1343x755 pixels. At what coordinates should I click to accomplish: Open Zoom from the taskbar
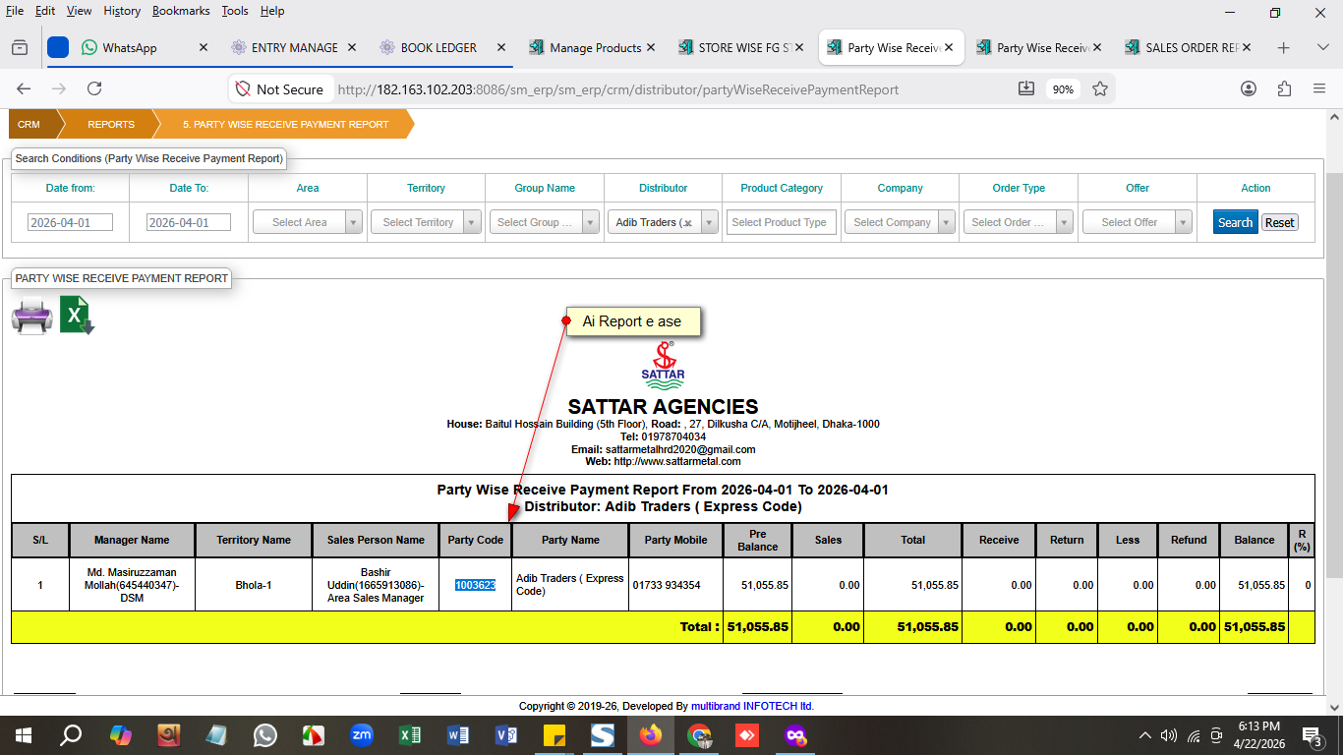pos(362,734)
